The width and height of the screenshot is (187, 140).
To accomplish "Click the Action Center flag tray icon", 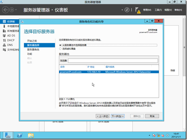I will [x=154, y=135].
